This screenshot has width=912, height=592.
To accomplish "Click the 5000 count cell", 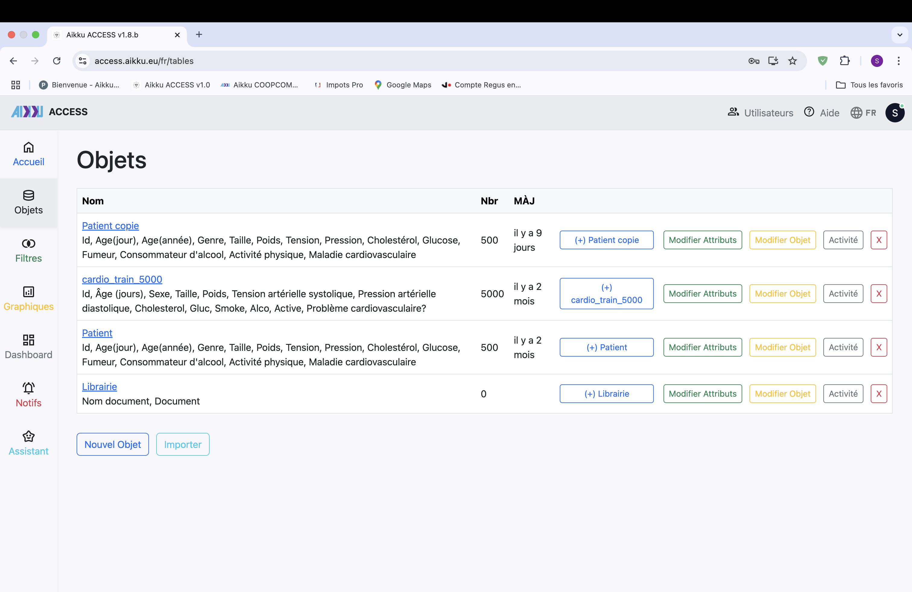I will click(492, 294).
